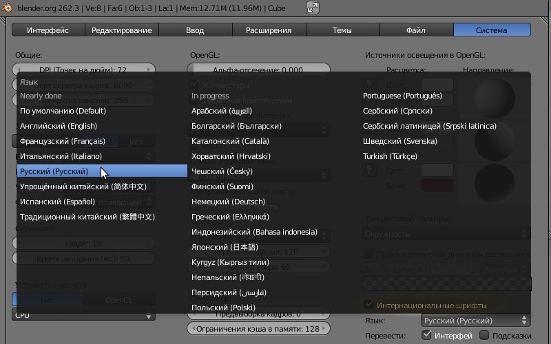Switch to the Интерфейс tab
The height and width of the screenshot is (344, 551).
coord(48,30)
